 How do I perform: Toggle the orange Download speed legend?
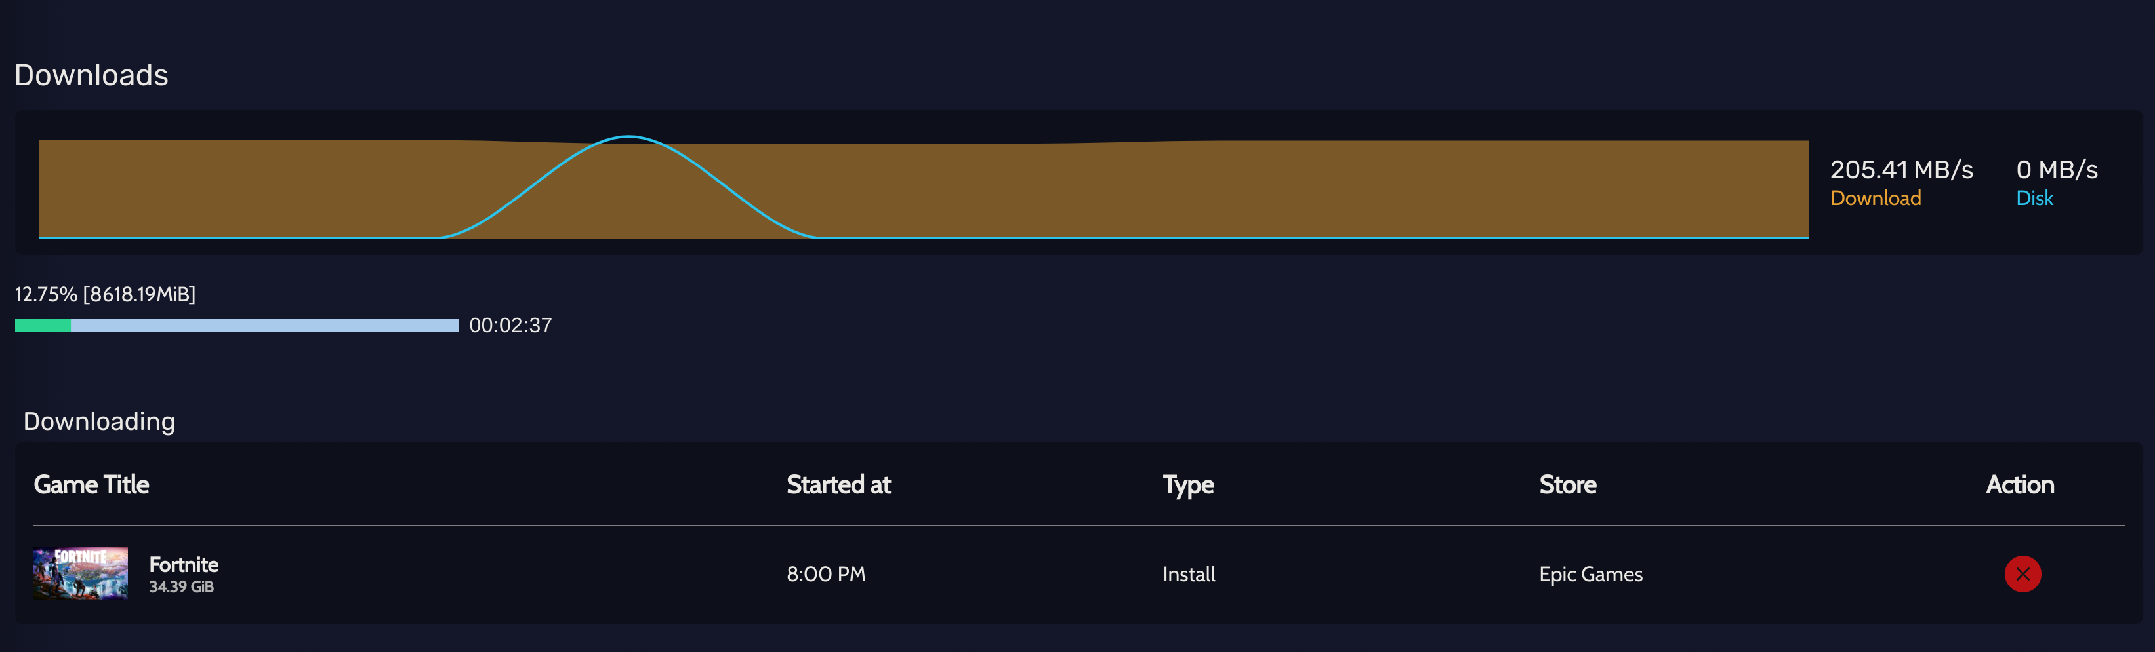pos(1876,198)
